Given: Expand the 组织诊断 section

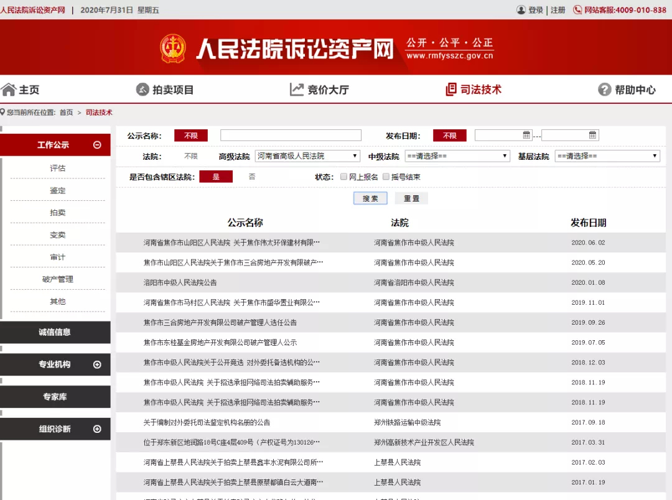Looking at the screenshot, I should (97, 429).
